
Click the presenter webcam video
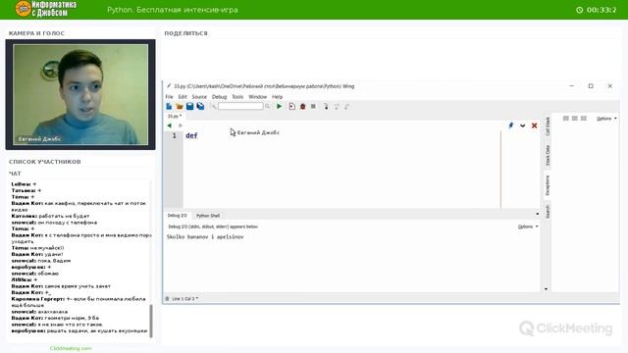[x=80, y=94]
